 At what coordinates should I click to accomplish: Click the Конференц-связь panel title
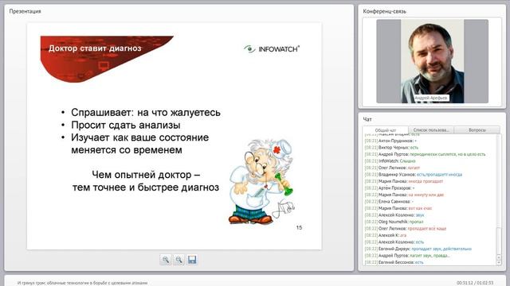click(x=384, y=11)
